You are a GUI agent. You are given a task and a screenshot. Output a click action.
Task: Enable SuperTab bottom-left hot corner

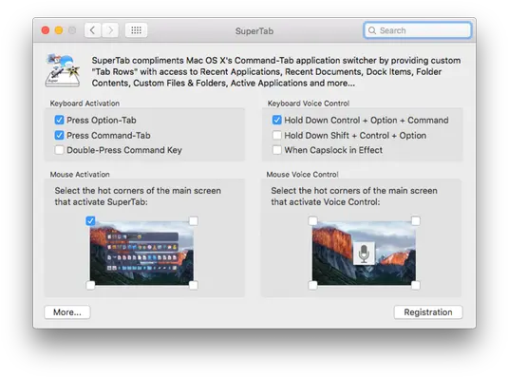[x=90, y=285]
